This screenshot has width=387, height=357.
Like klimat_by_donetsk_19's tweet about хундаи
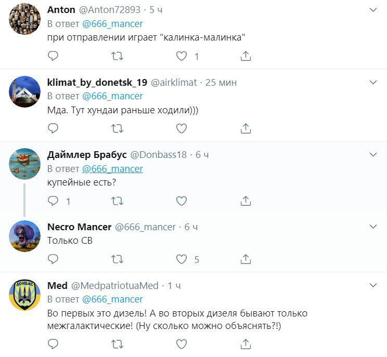coord(182,128)
